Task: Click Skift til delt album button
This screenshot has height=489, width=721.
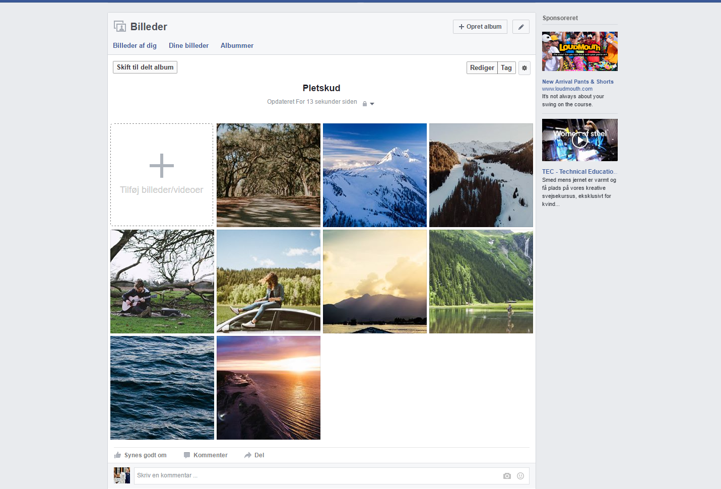Action: click(x=145, y=67)
